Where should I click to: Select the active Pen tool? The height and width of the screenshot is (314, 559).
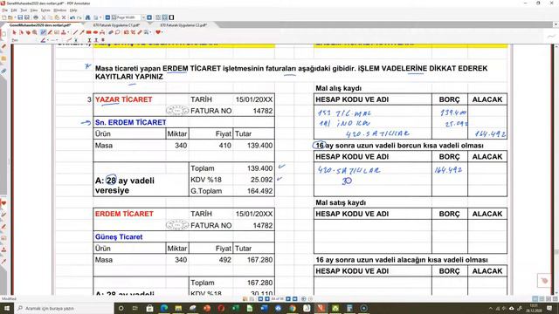43,32
